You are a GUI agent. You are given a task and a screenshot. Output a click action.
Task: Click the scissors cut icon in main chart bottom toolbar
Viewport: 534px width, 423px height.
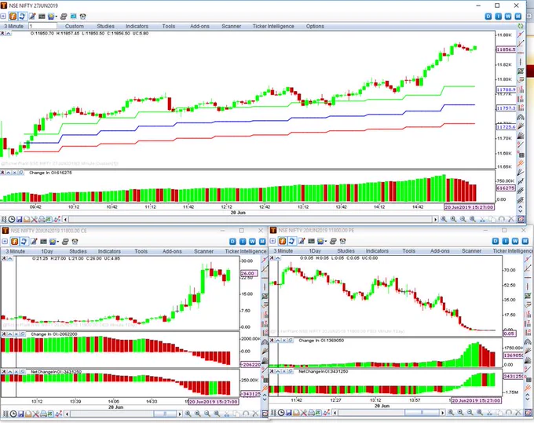click(x=482, y=220)
